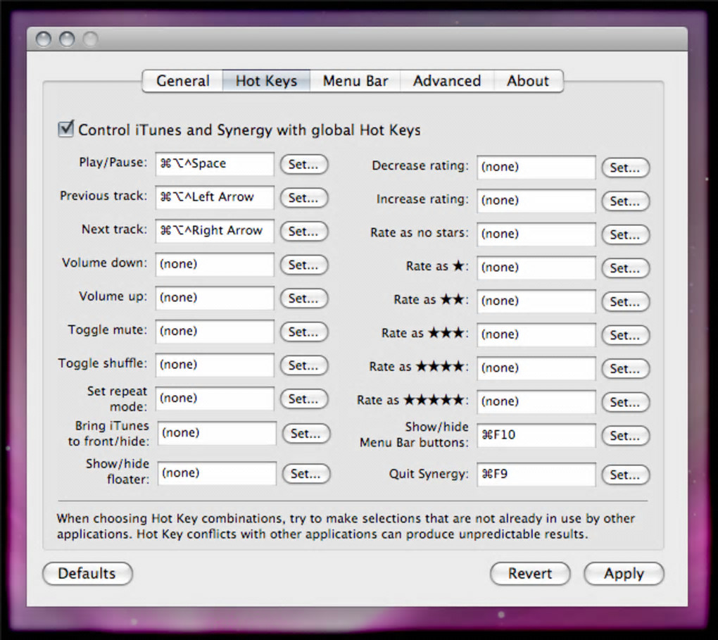Click the Quit Synergy hot key field
This screenshot has width=718, height=640.
coord(536,475)
